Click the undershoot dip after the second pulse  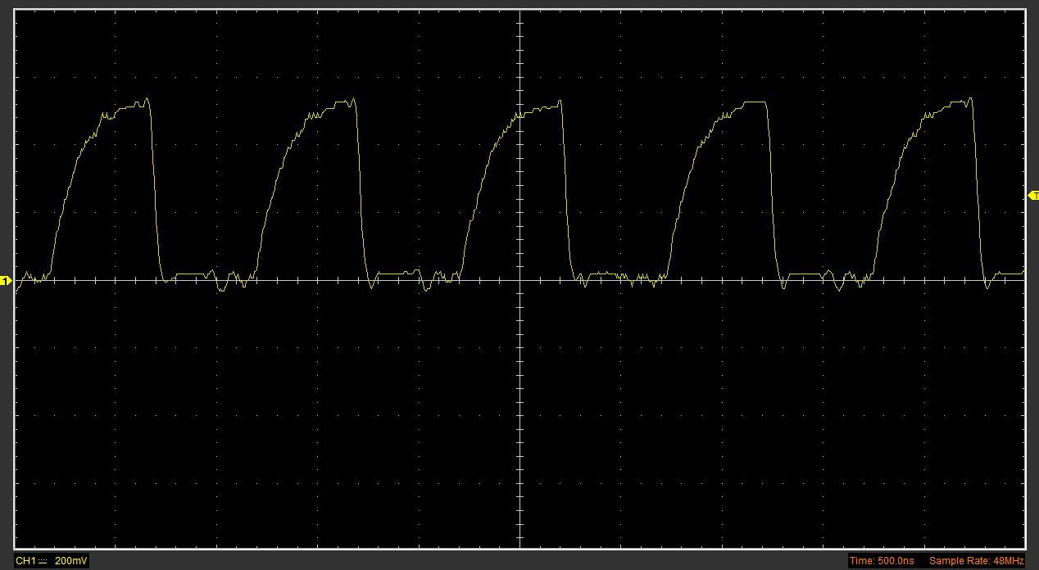373,286
